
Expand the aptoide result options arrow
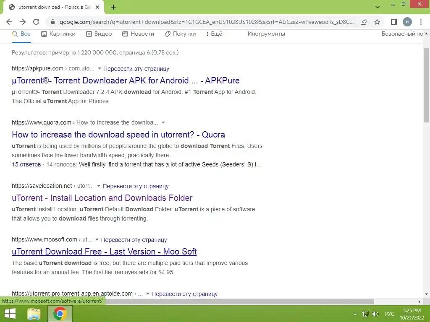[147, 294]
